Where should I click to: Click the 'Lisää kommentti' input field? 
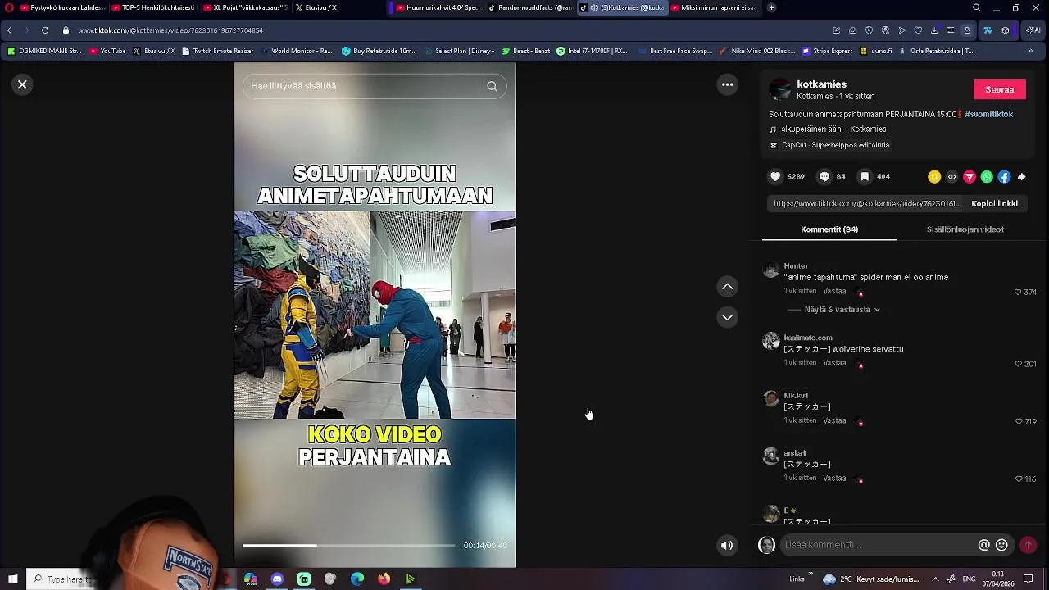pos(877,545)
